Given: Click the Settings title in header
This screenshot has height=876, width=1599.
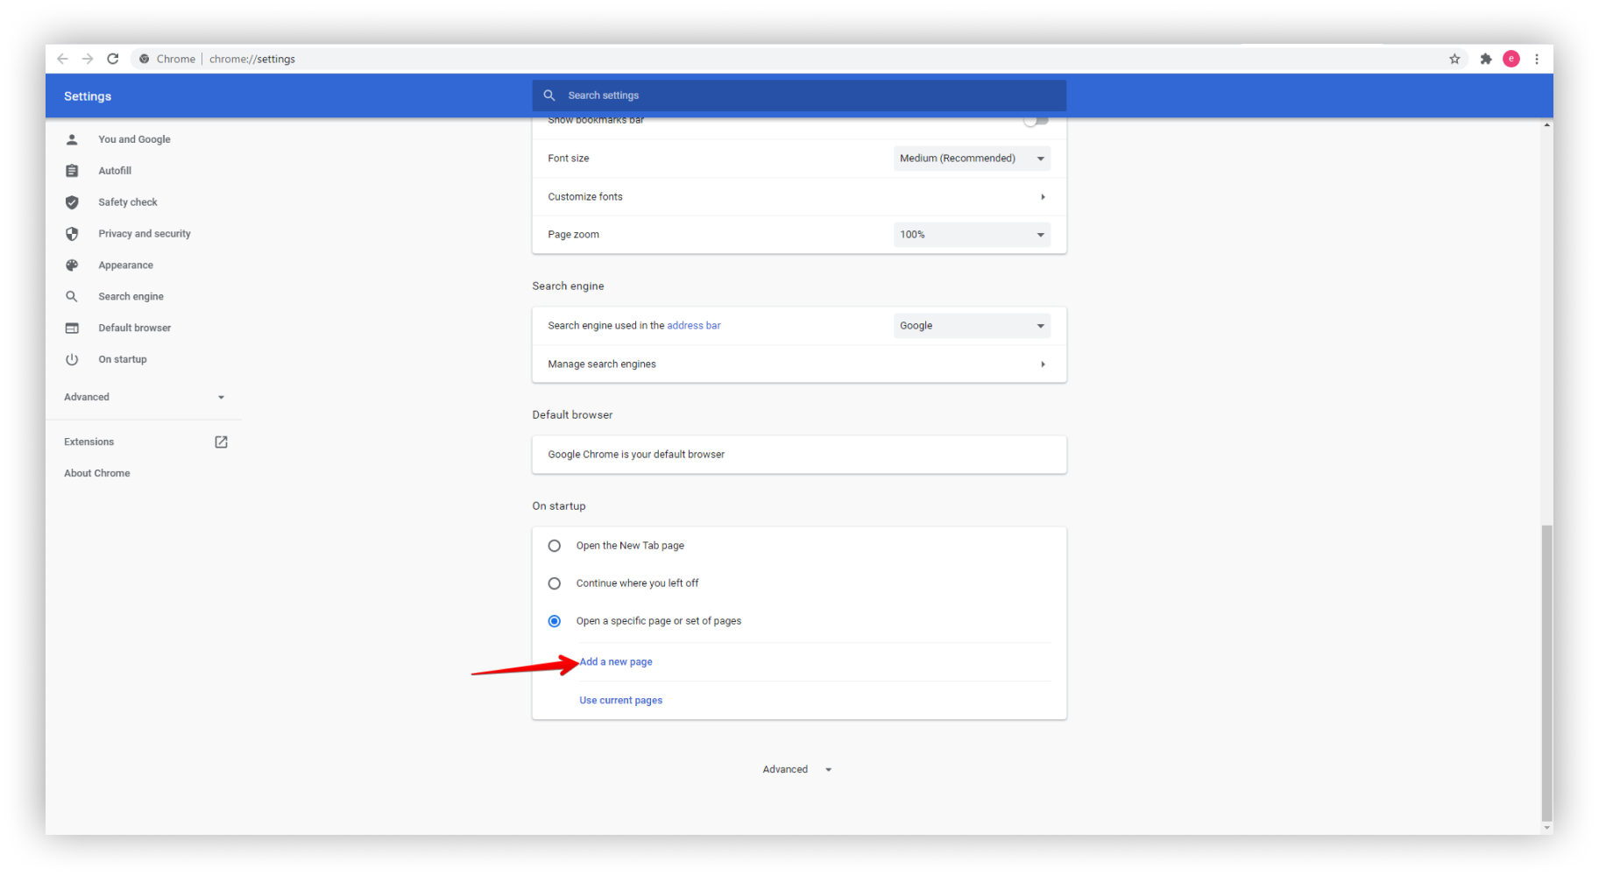Looking at the screenshot, I should [88, 96].
